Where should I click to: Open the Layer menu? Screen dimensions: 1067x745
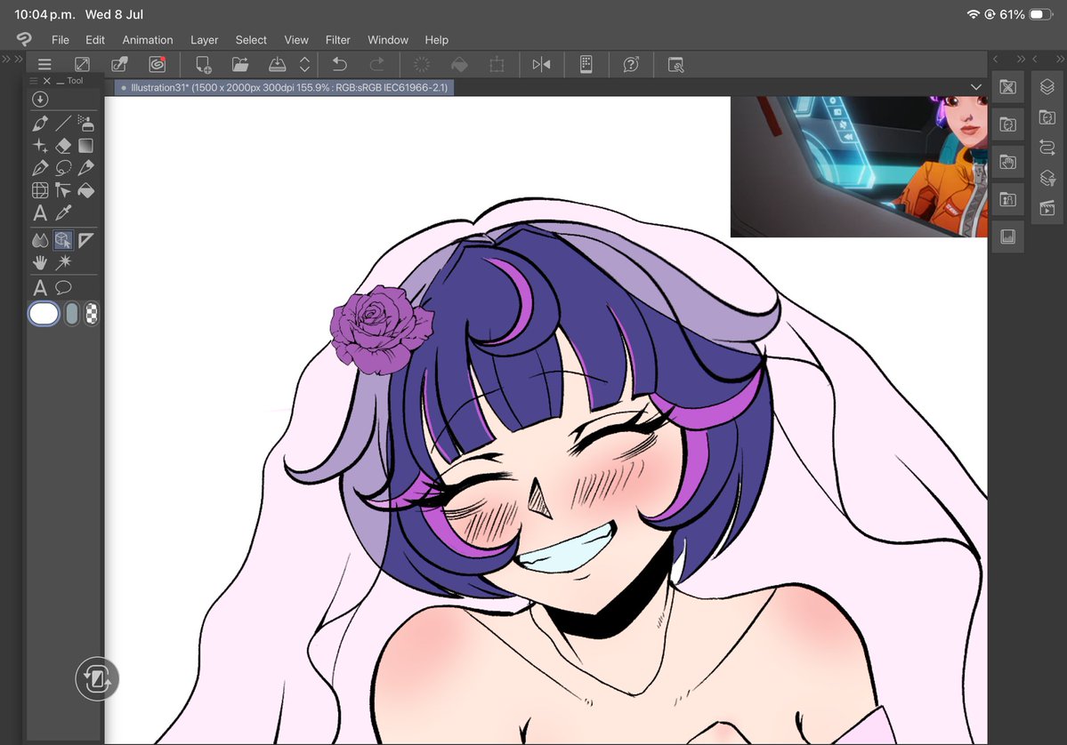204,40
